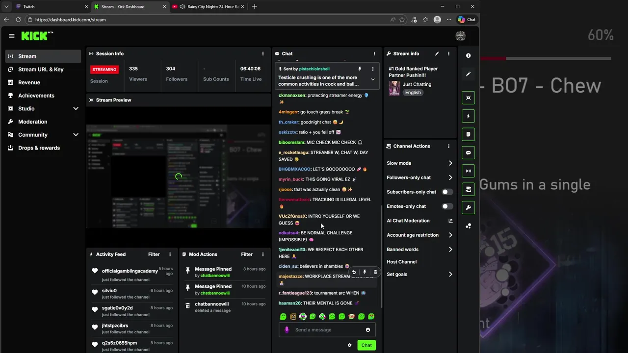Delete the majestazze chat message

click(375, 272)
